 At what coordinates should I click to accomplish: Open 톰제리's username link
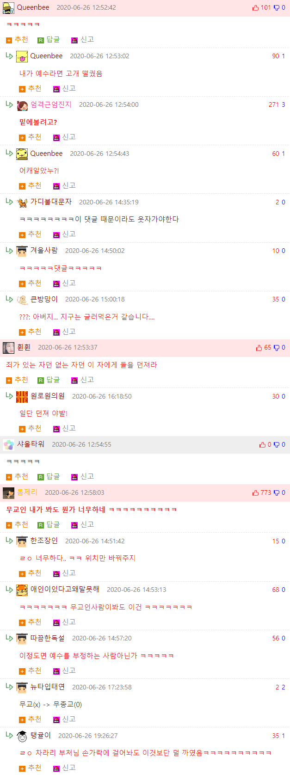[x=27, y=492]
